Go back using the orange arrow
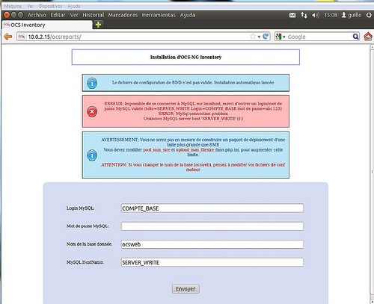The image size is (374, 304). (x=8, y=37)
